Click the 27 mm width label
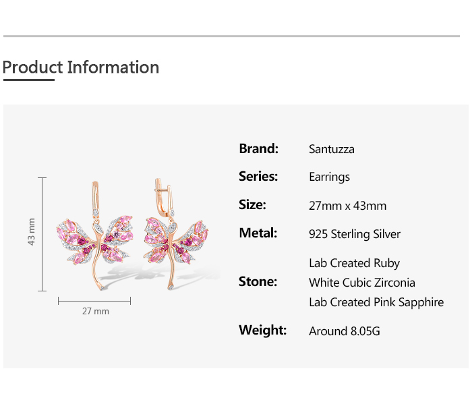The height and width of the screenshot is (402, 472). pyautogui.click(x=95, y=312)
